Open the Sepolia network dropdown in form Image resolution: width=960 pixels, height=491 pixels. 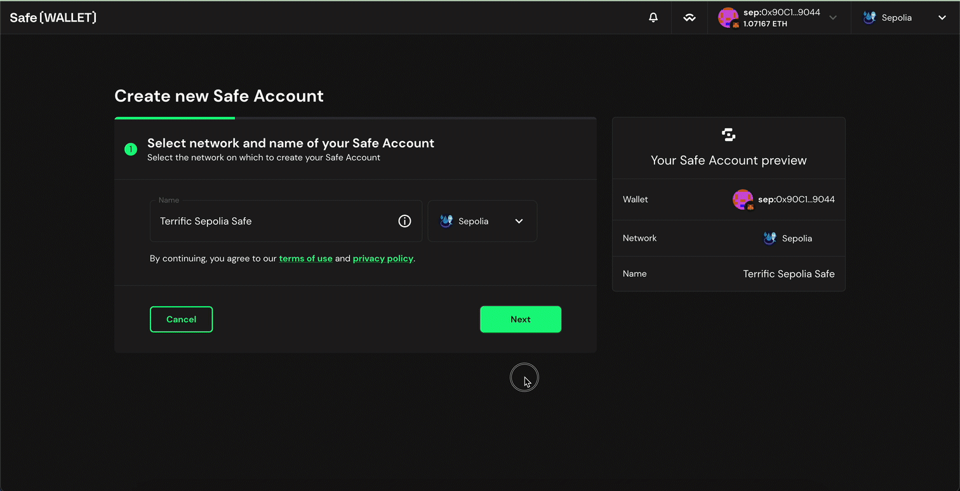click(483, 221)
